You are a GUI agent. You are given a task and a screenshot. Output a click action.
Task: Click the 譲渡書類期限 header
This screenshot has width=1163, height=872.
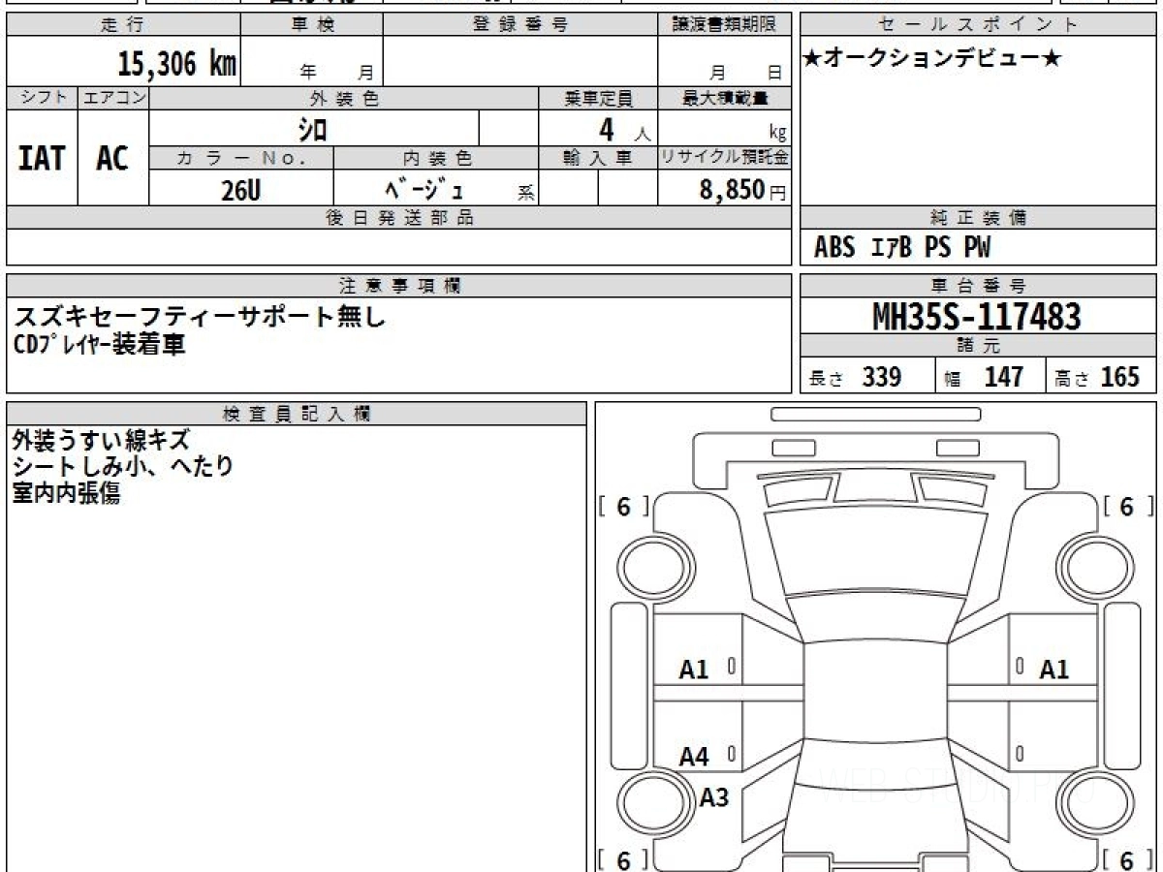point(724,25)
